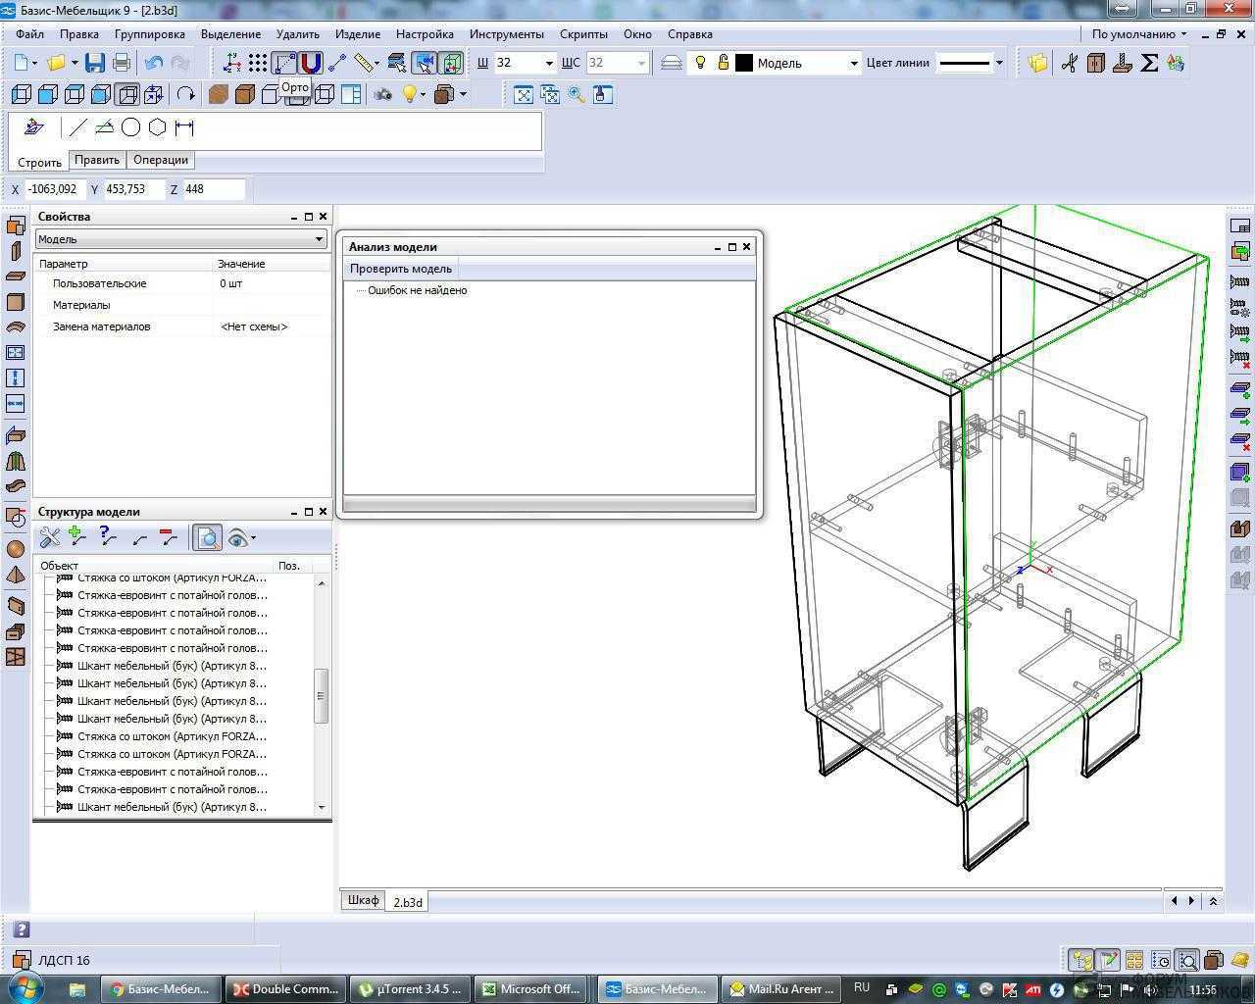Click the coordinate axes origin icon

[232, 63]
